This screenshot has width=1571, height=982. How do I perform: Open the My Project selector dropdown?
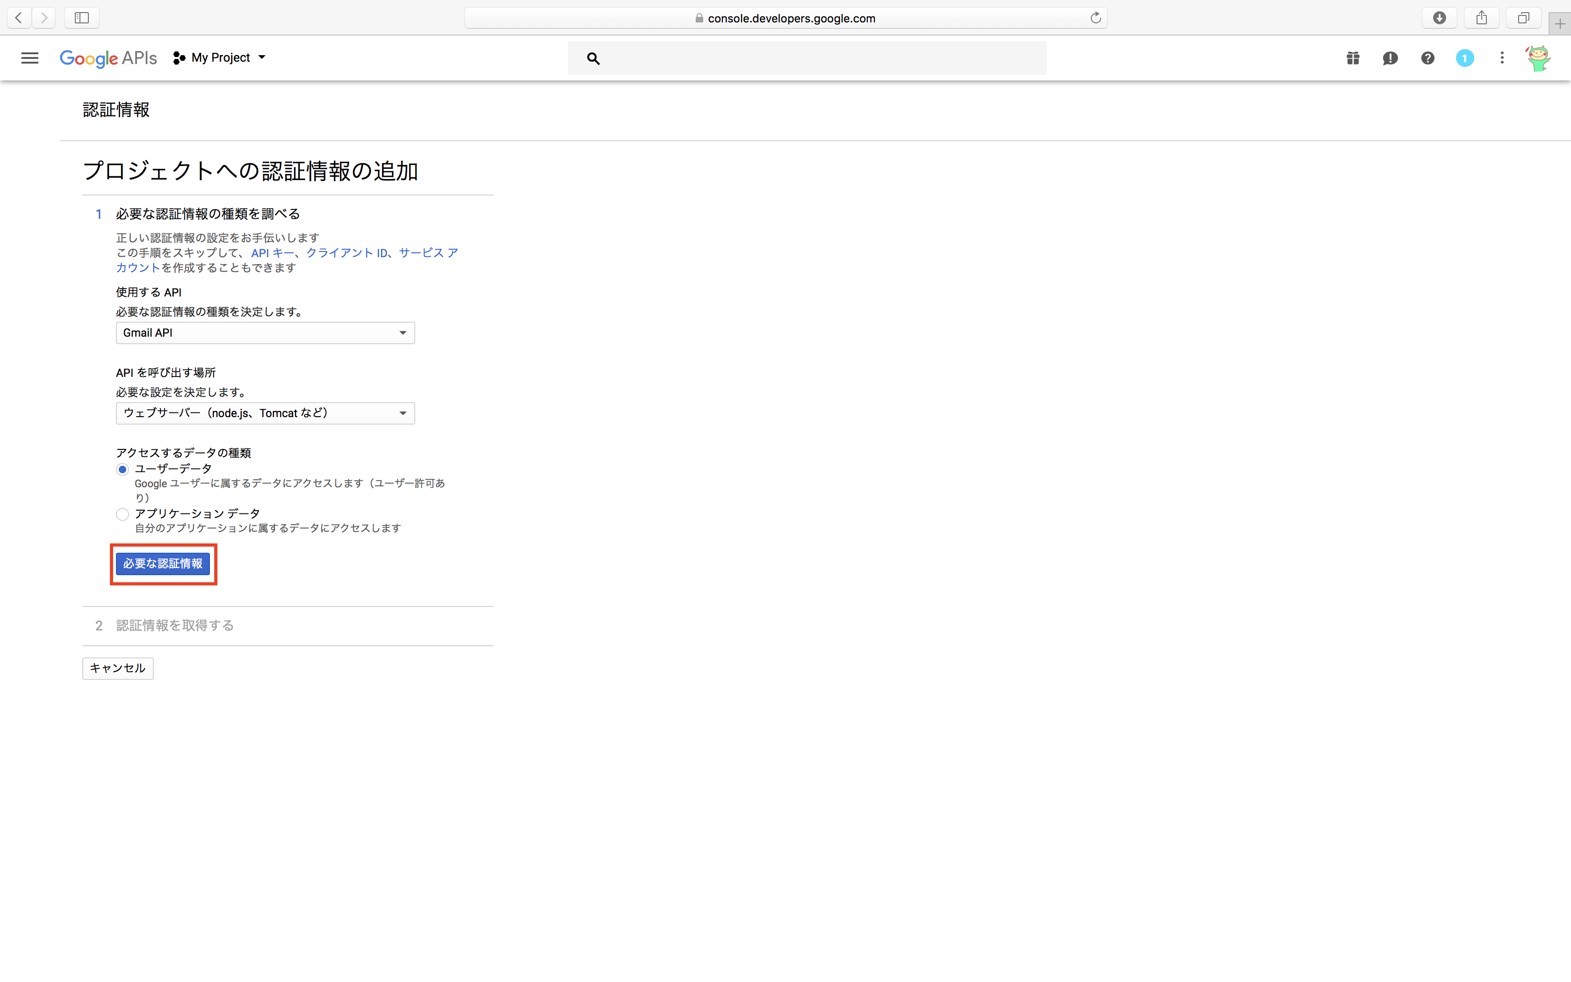[219, 58]
